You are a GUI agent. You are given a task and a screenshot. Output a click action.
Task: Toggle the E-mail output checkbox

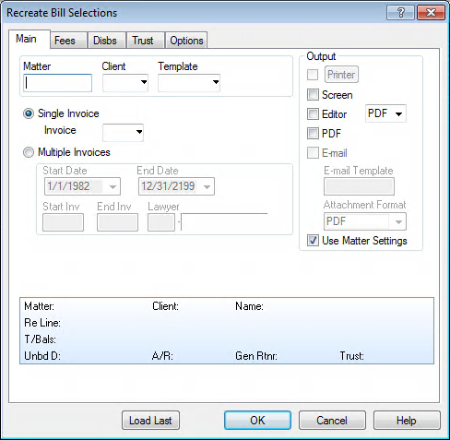click(313, 153)
